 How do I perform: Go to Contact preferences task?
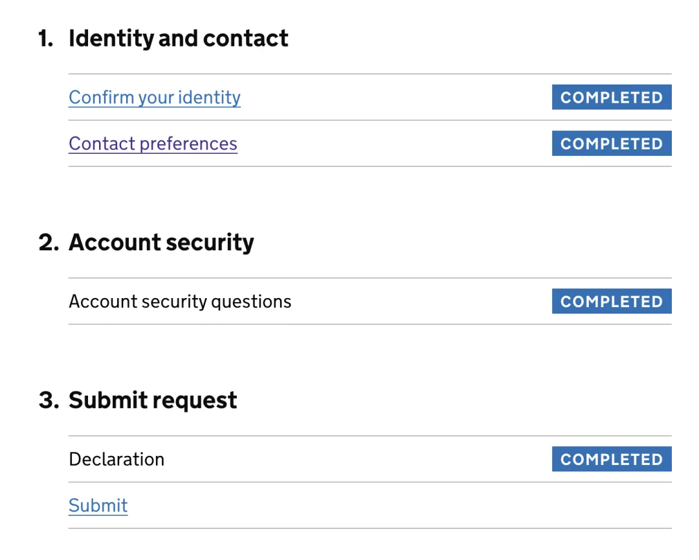coord(153,144)
